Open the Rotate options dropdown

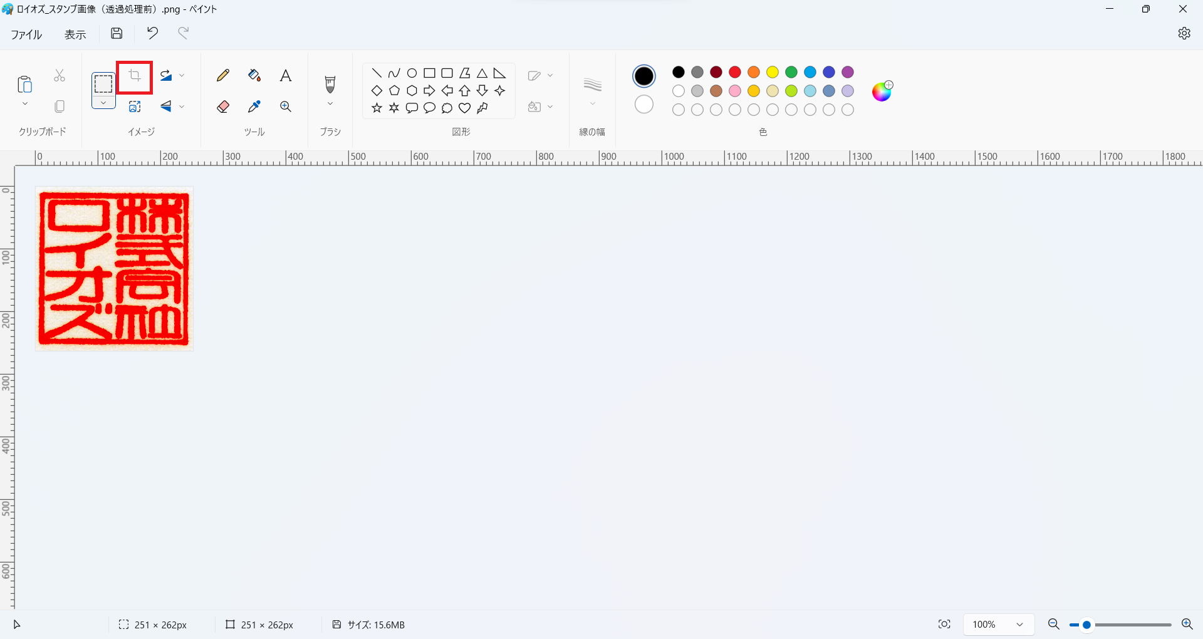click(x=182, y=76)
